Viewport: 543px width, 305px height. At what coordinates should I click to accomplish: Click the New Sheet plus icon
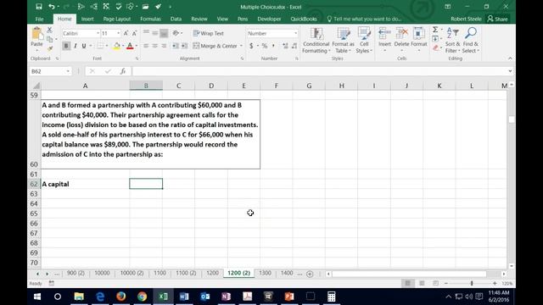pos(310,274)
